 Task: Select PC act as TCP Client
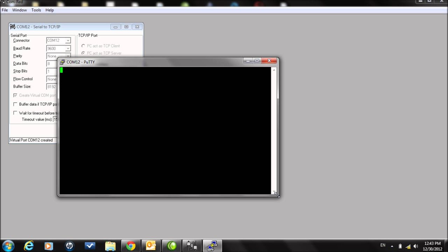point(83,46)
